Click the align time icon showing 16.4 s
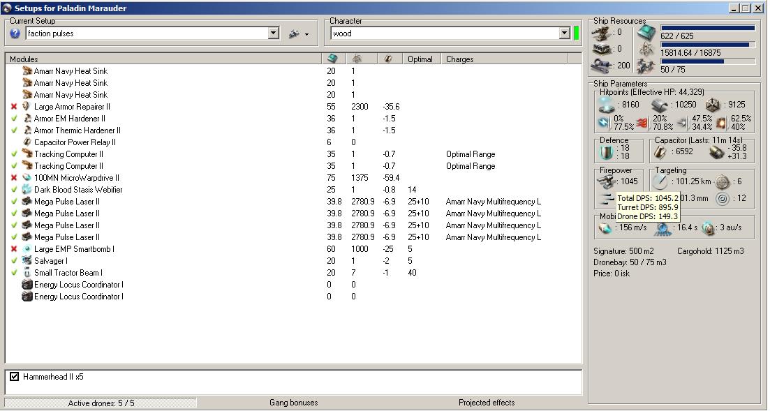The height and width of the screenshot is (411, 770). [x=662, y=228]
